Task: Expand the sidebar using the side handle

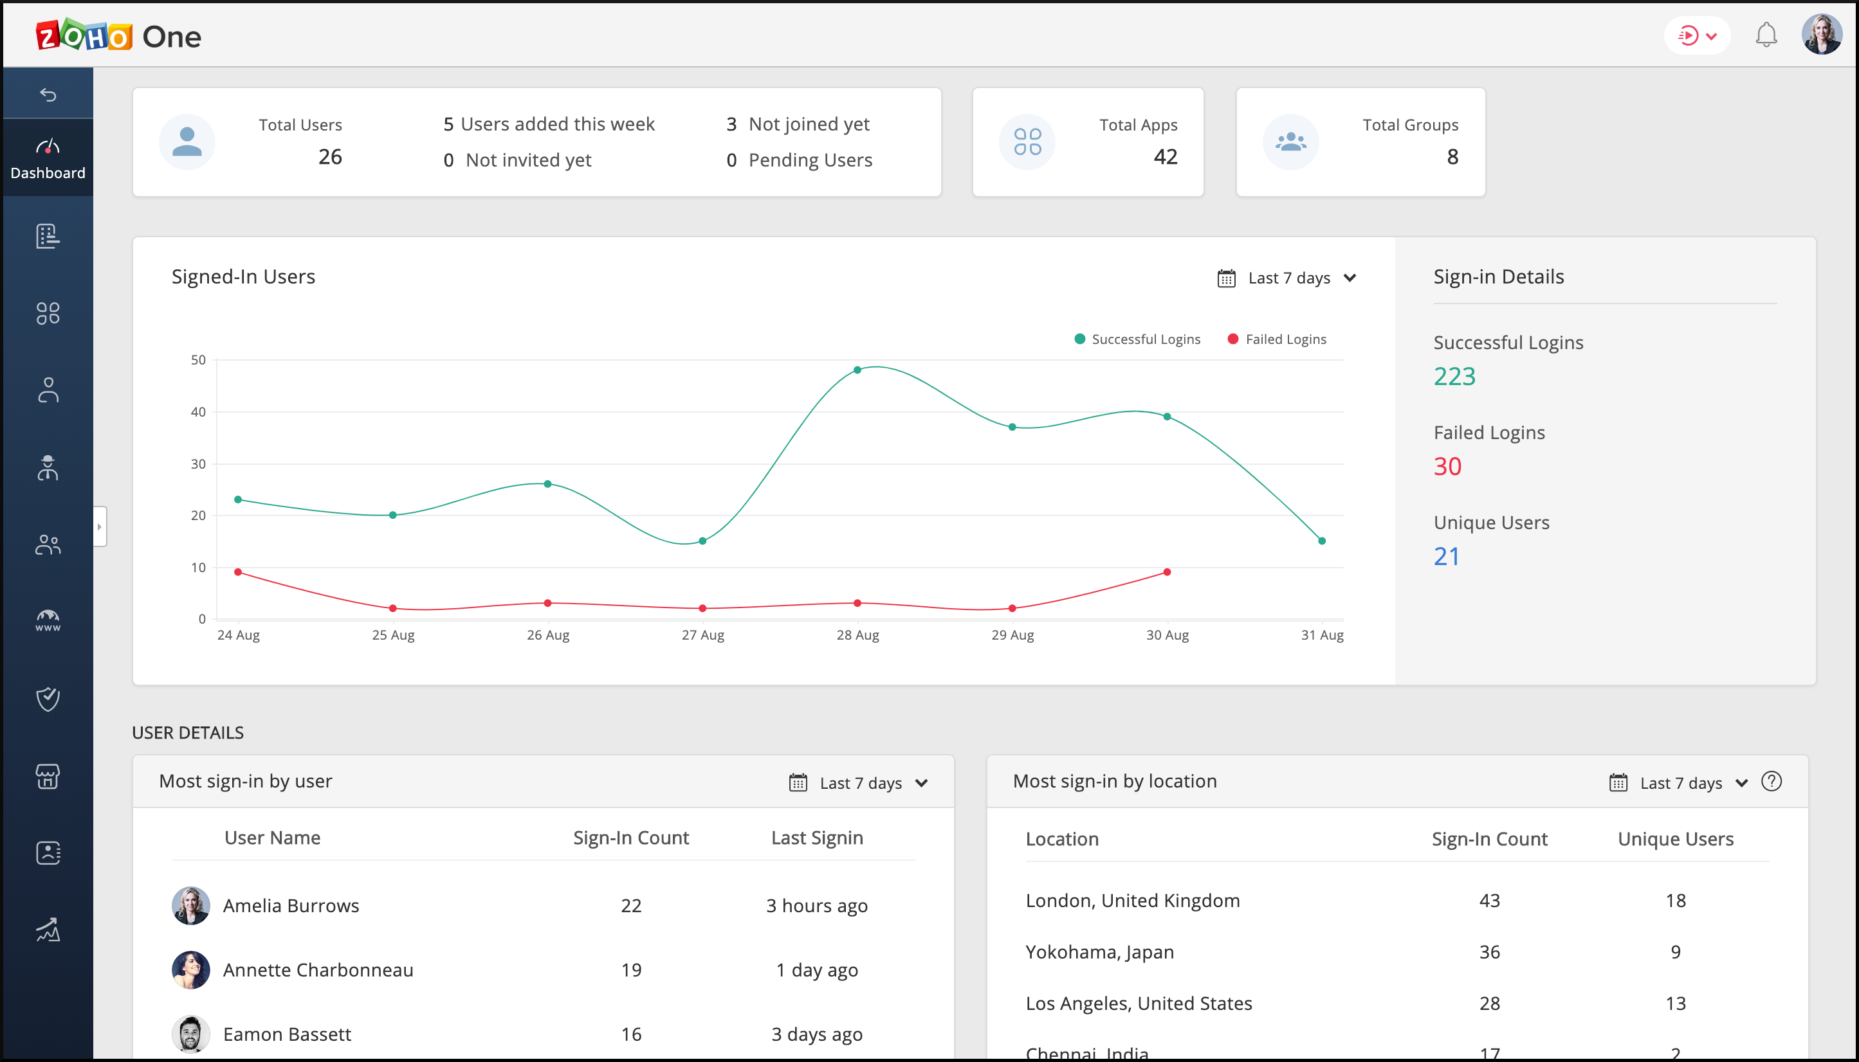Action: 100,526
